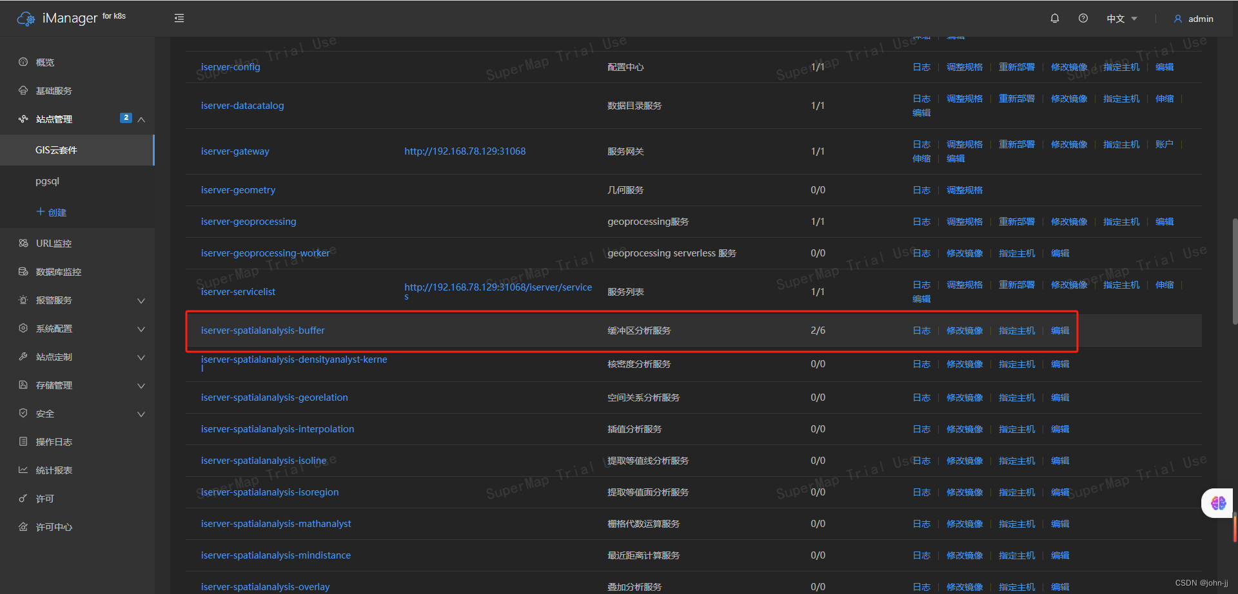Click the 站点管理 badge showing 2
The width and height of the screenshot is (1238, 594).
(x=126, y=118)
